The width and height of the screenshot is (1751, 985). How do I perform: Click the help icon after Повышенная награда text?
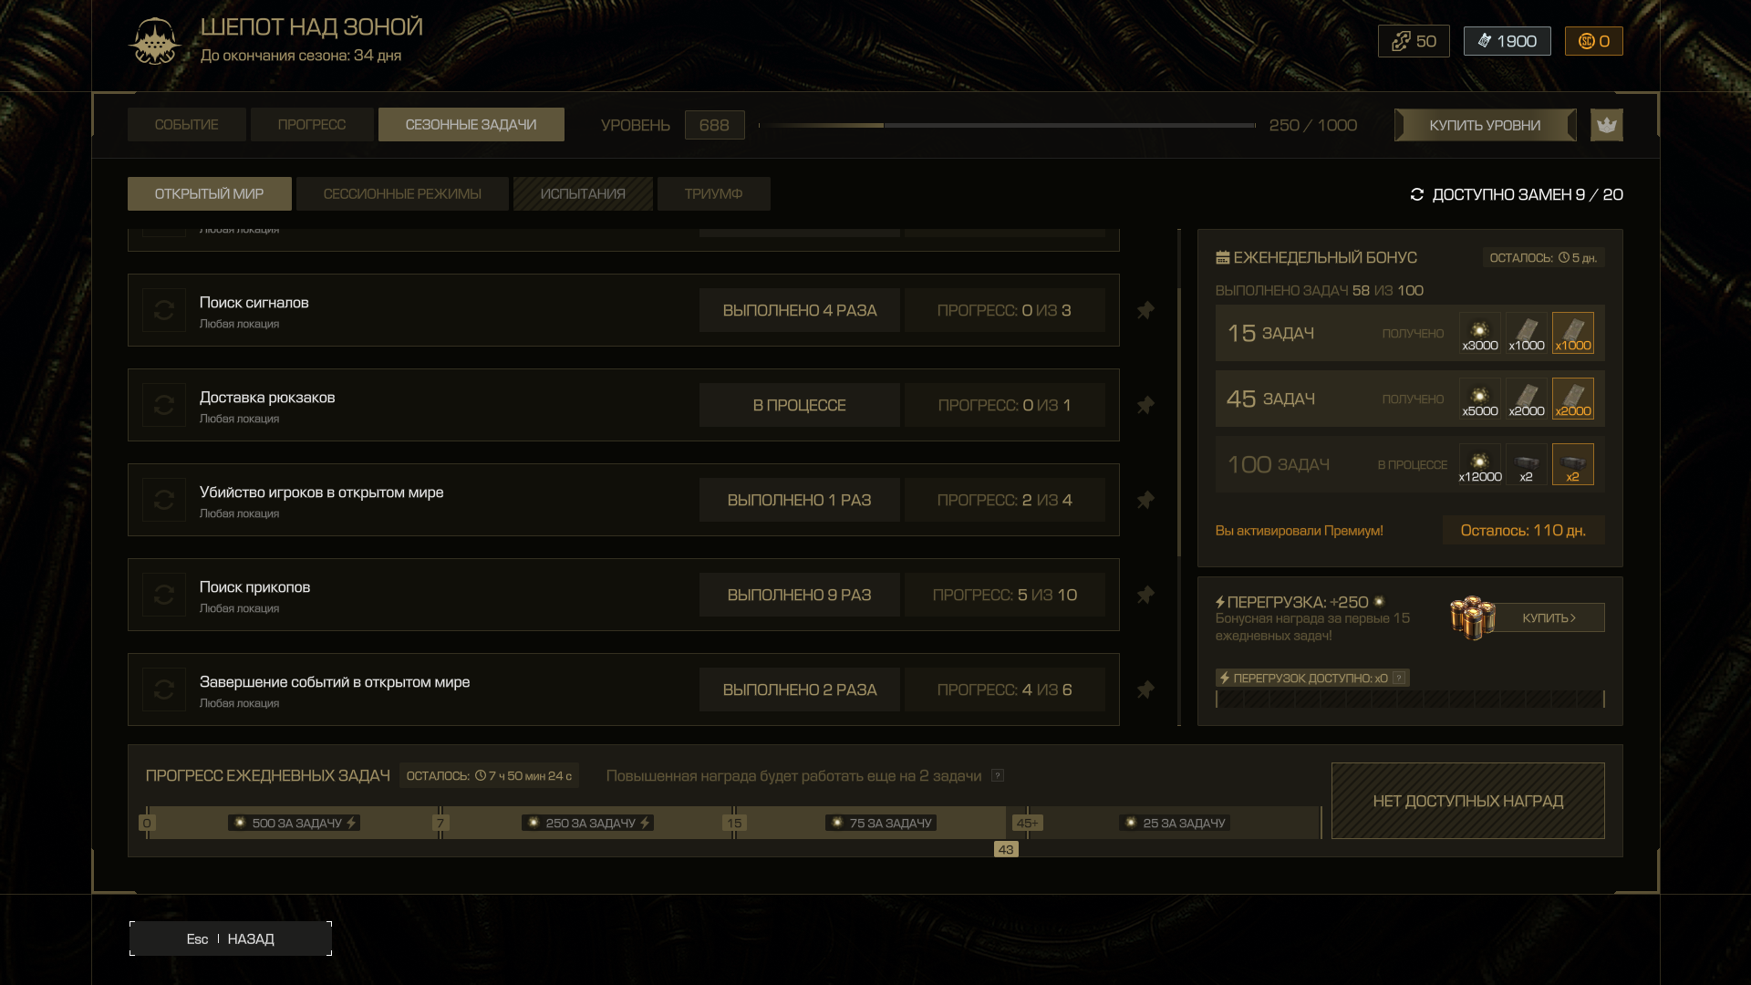pos(998,775)
